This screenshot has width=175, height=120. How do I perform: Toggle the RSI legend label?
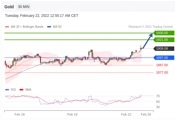click(x=13, y=90)
